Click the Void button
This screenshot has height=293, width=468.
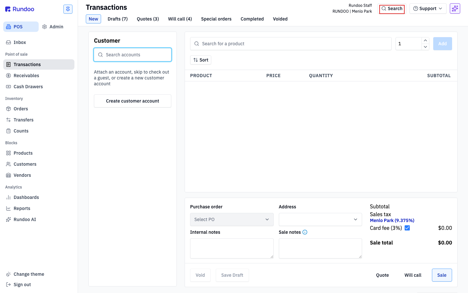200,275
